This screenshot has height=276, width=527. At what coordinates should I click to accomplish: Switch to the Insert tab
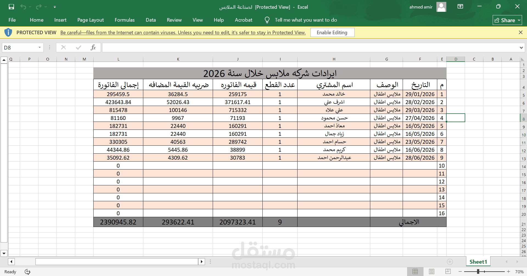click(x=60, y=20)
